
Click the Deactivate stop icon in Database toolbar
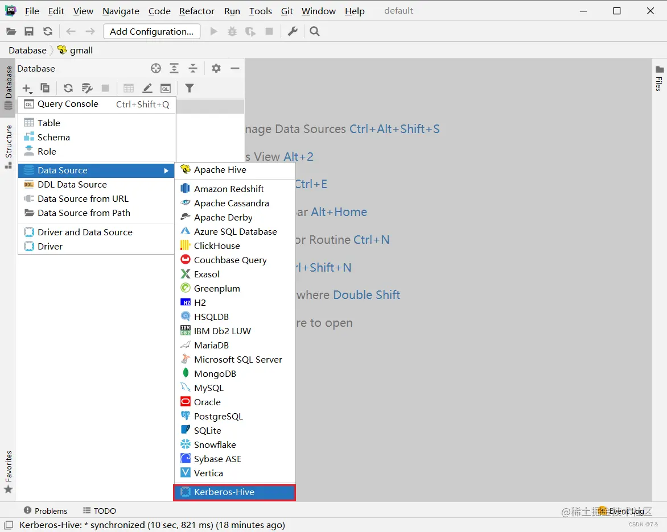pos(105,88)
